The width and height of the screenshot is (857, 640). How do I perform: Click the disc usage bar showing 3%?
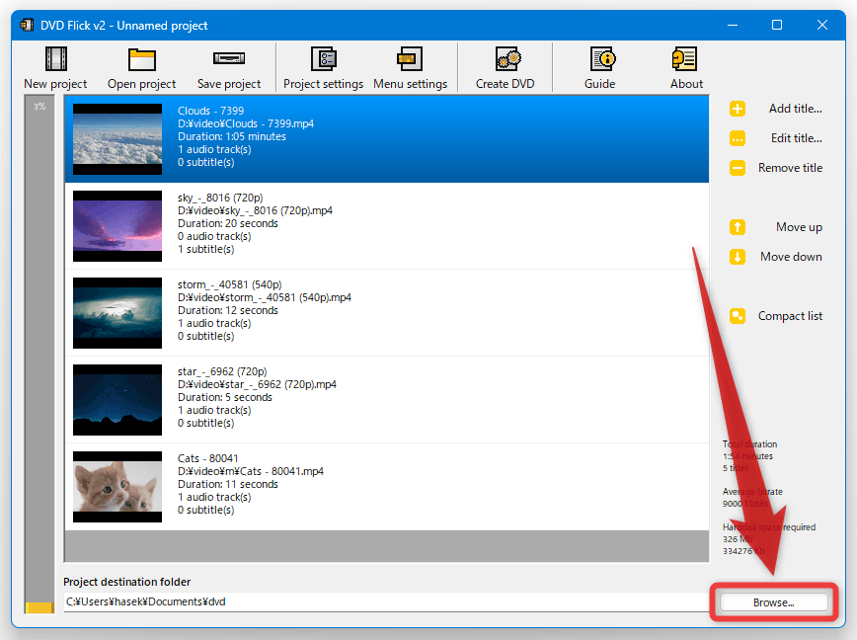(39, 355)
